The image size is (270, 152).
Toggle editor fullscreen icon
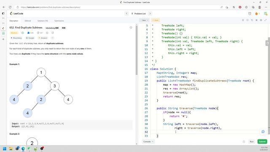pyautogui.click(x=265, y=20)
